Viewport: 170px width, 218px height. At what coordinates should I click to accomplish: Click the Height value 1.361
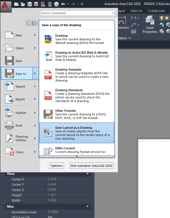(52, 195)
